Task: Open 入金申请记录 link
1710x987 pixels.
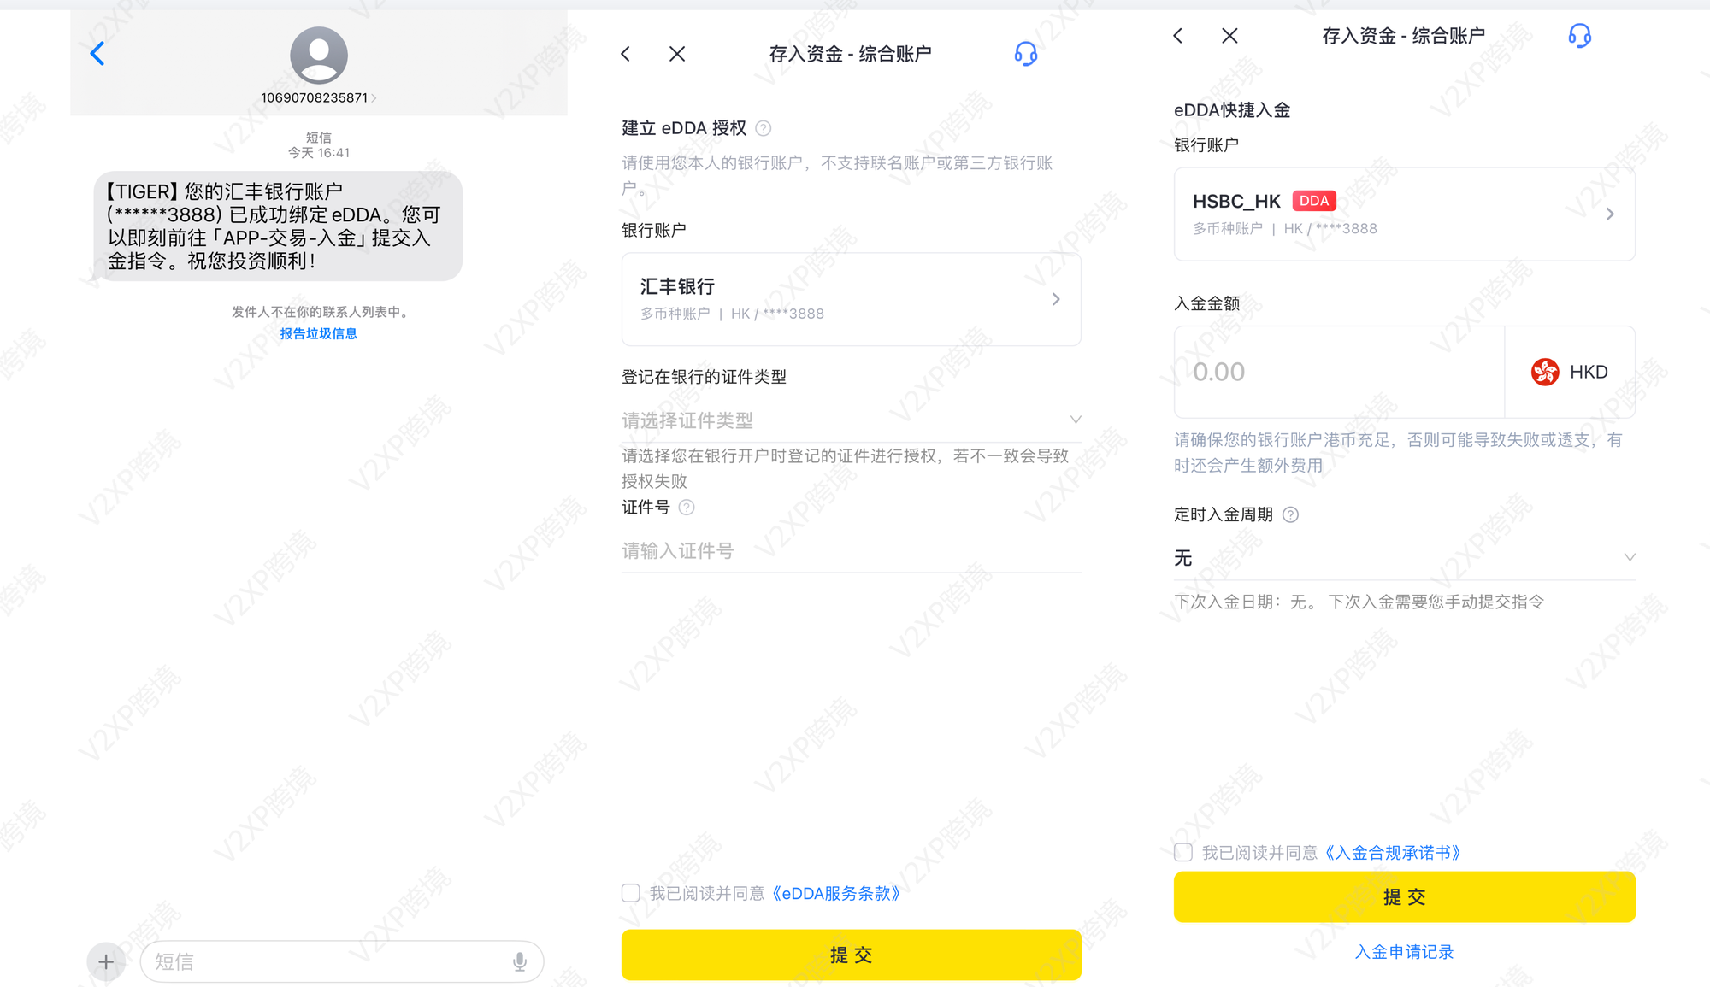Action: (x=1404, y=952)
